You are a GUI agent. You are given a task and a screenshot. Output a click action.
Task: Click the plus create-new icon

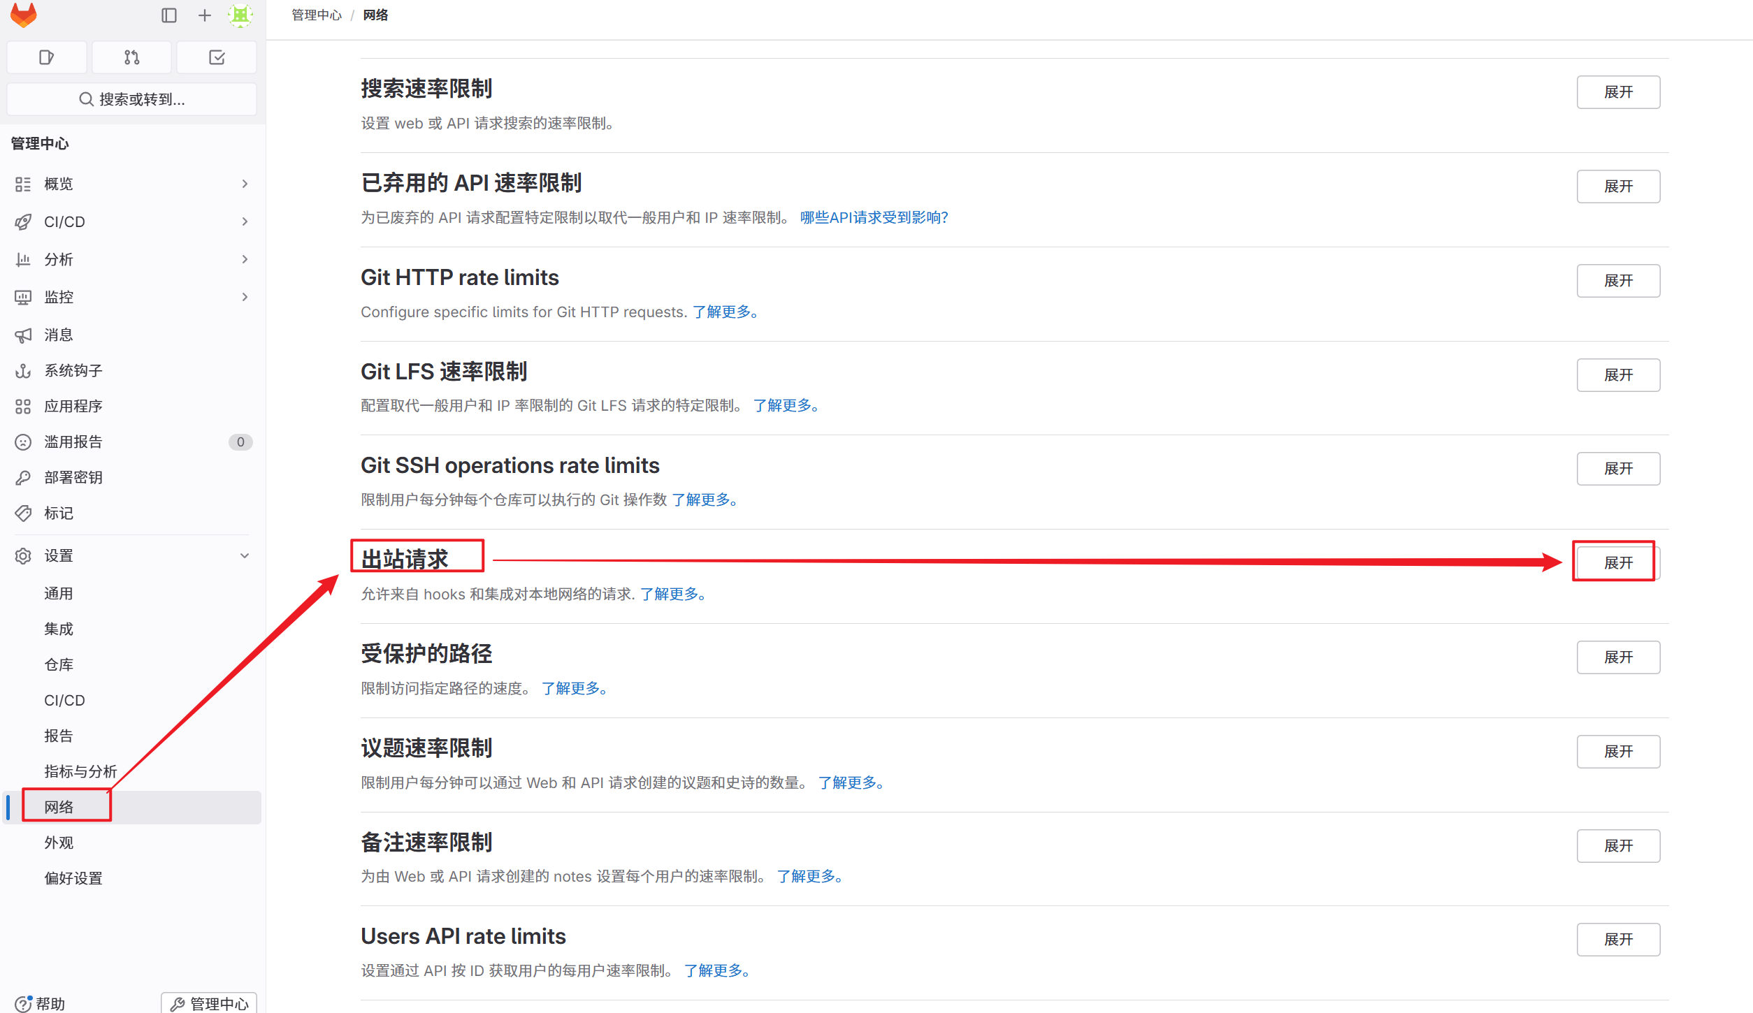[205, 15]
